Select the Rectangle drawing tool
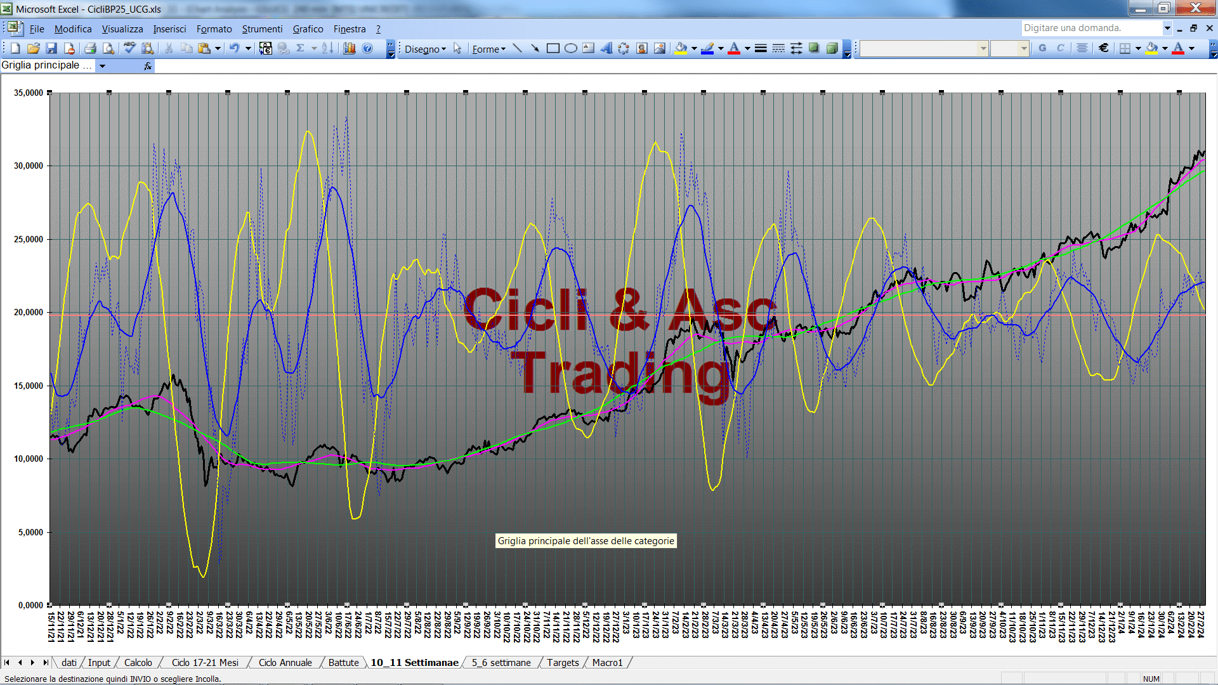1218x685 pixels. [553, 48]
